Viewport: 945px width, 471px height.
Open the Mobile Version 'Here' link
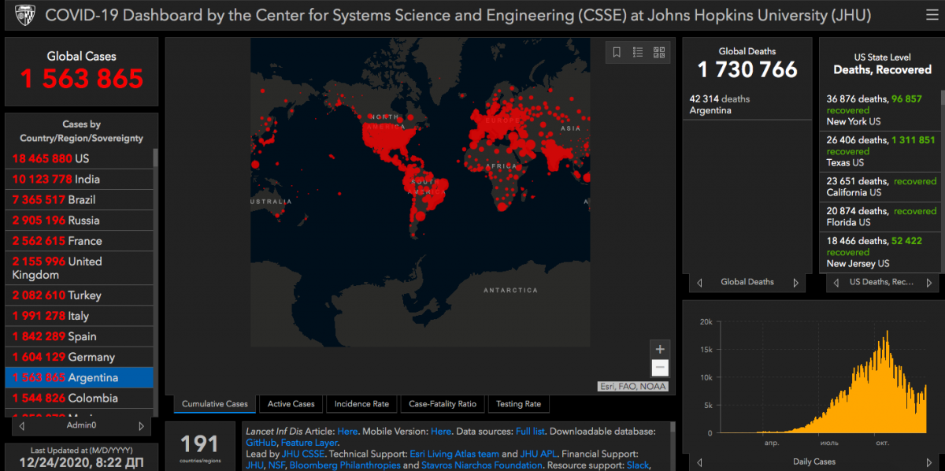pos(441,432)
